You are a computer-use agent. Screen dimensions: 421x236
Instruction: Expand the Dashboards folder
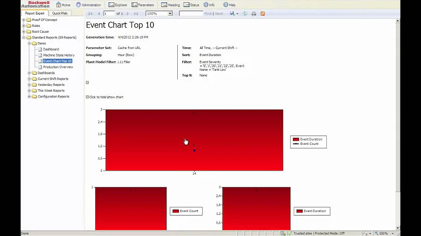(x=29, y=73)
